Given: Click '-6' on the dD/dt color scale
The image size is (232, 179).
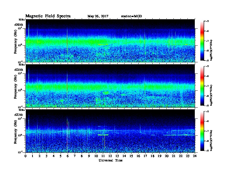Looking at the screenshot, I should click(x=207, y=76).
